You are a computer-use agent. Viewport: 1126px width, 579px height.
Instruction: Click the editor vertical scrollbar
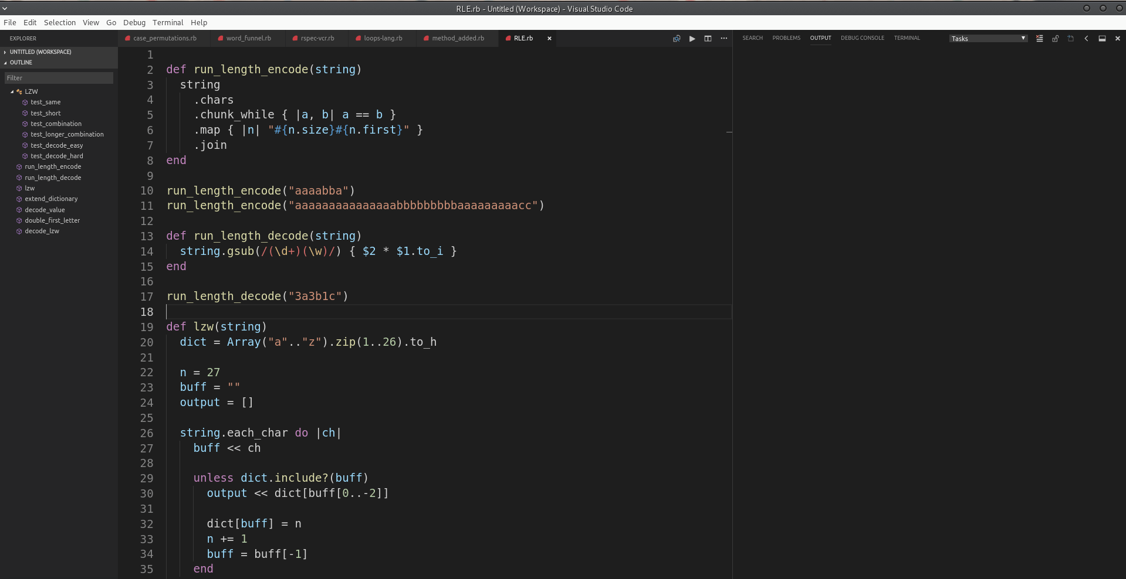pyautogui.click(x=729, y=132)
